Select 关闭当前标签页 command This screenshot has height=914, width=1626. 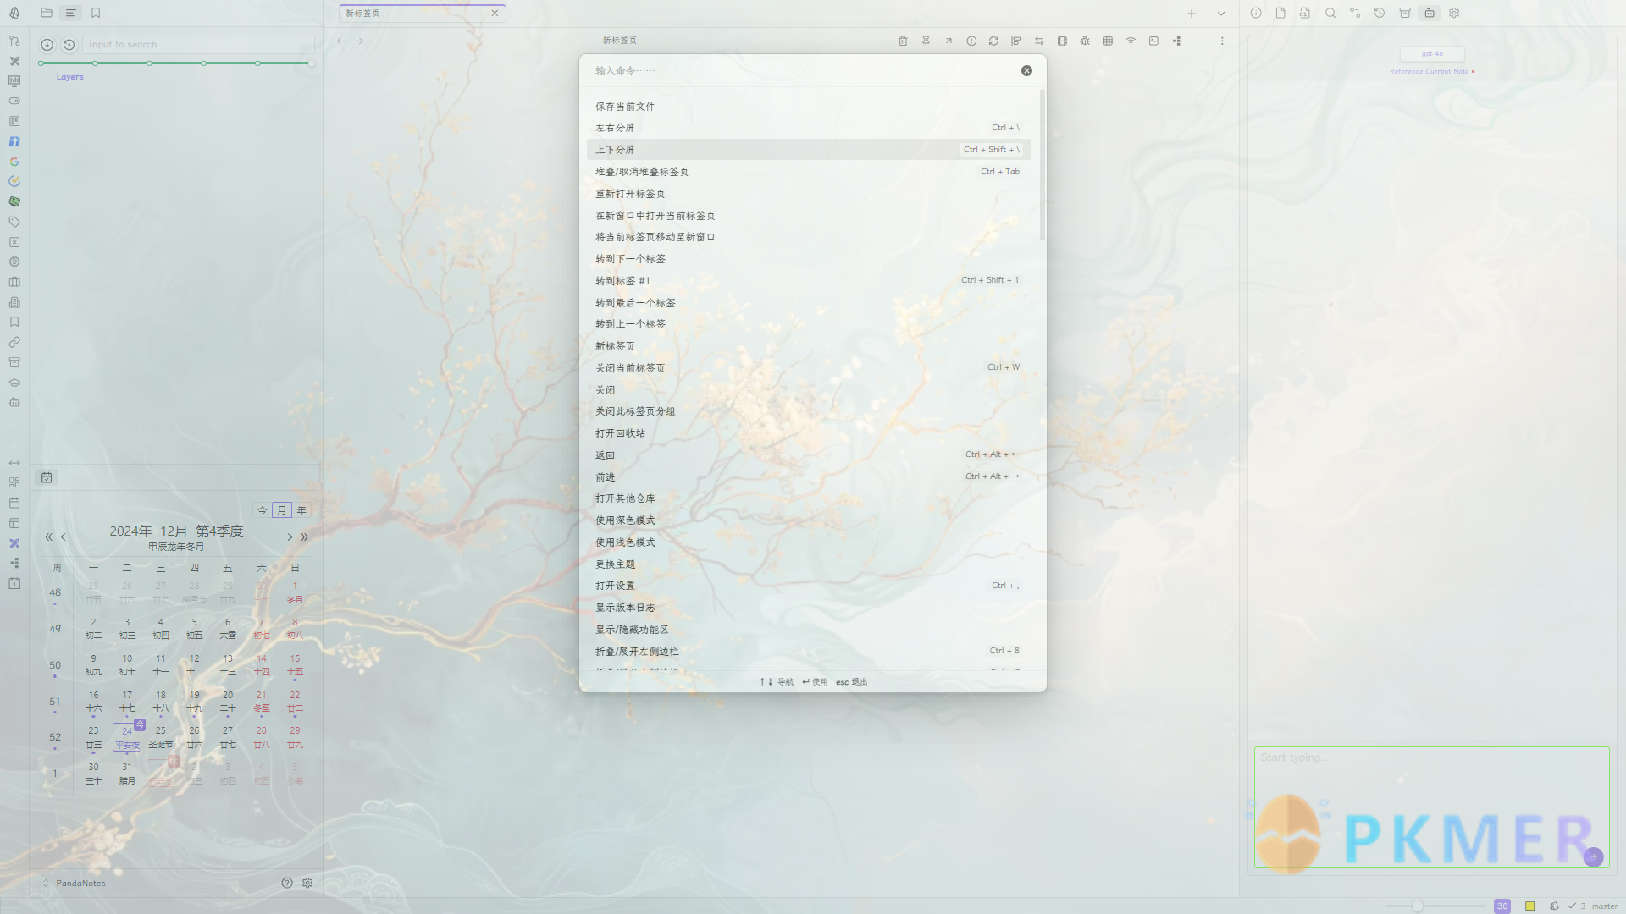click(809, 368)
